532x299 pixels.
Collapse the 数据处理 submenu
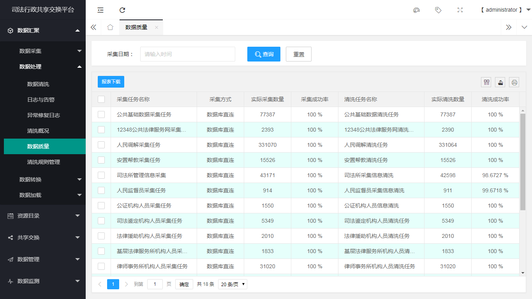79,67
